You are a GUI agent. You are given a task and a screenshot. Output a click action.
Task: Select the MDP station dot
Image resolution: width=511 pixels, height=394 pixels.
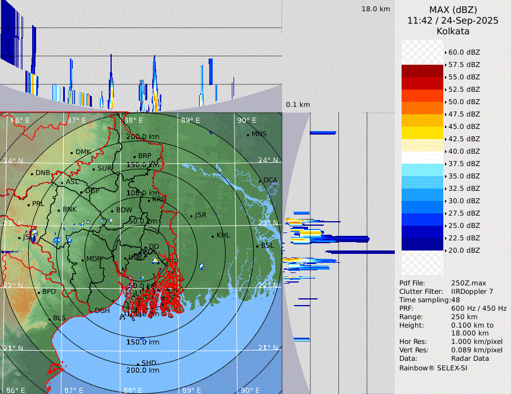(x=83, y=259)
